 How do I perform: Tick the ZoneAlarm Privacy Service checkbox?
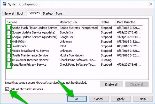pyautogui.click(x=9, y=65)
